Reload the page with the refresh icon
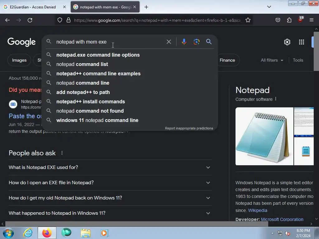 coord(30,20)
